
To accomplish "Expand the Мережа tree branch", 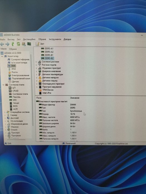I will (6, 127).
